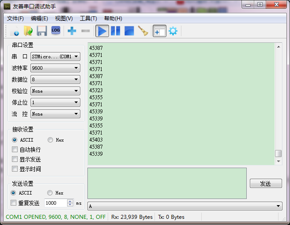Pause the serial data reception
Image resolution: width=290 pixels, height=225 pixels.
pos(115,31)
